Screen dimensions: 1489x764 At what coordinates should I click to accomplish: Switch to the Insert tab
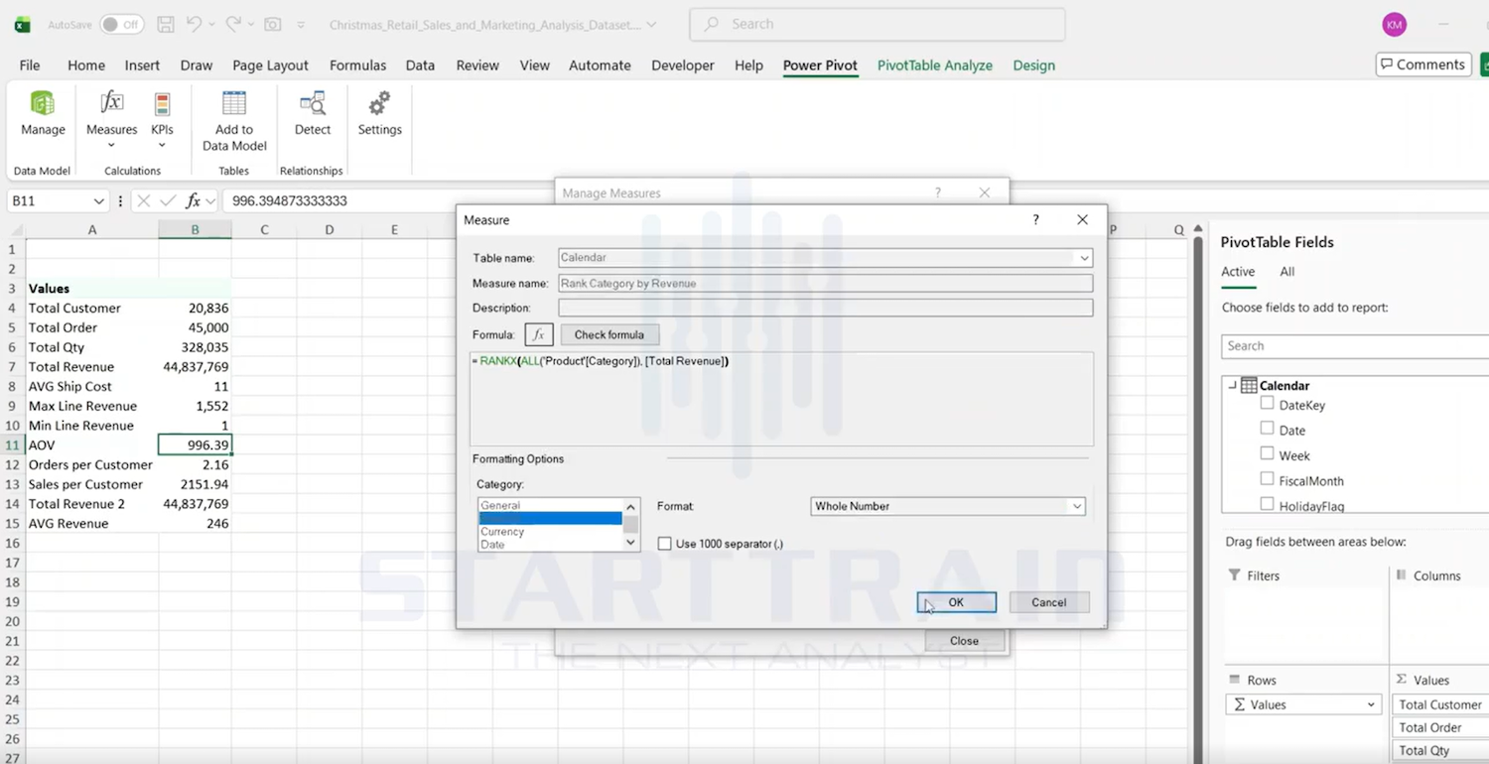(x=142, y=65)
